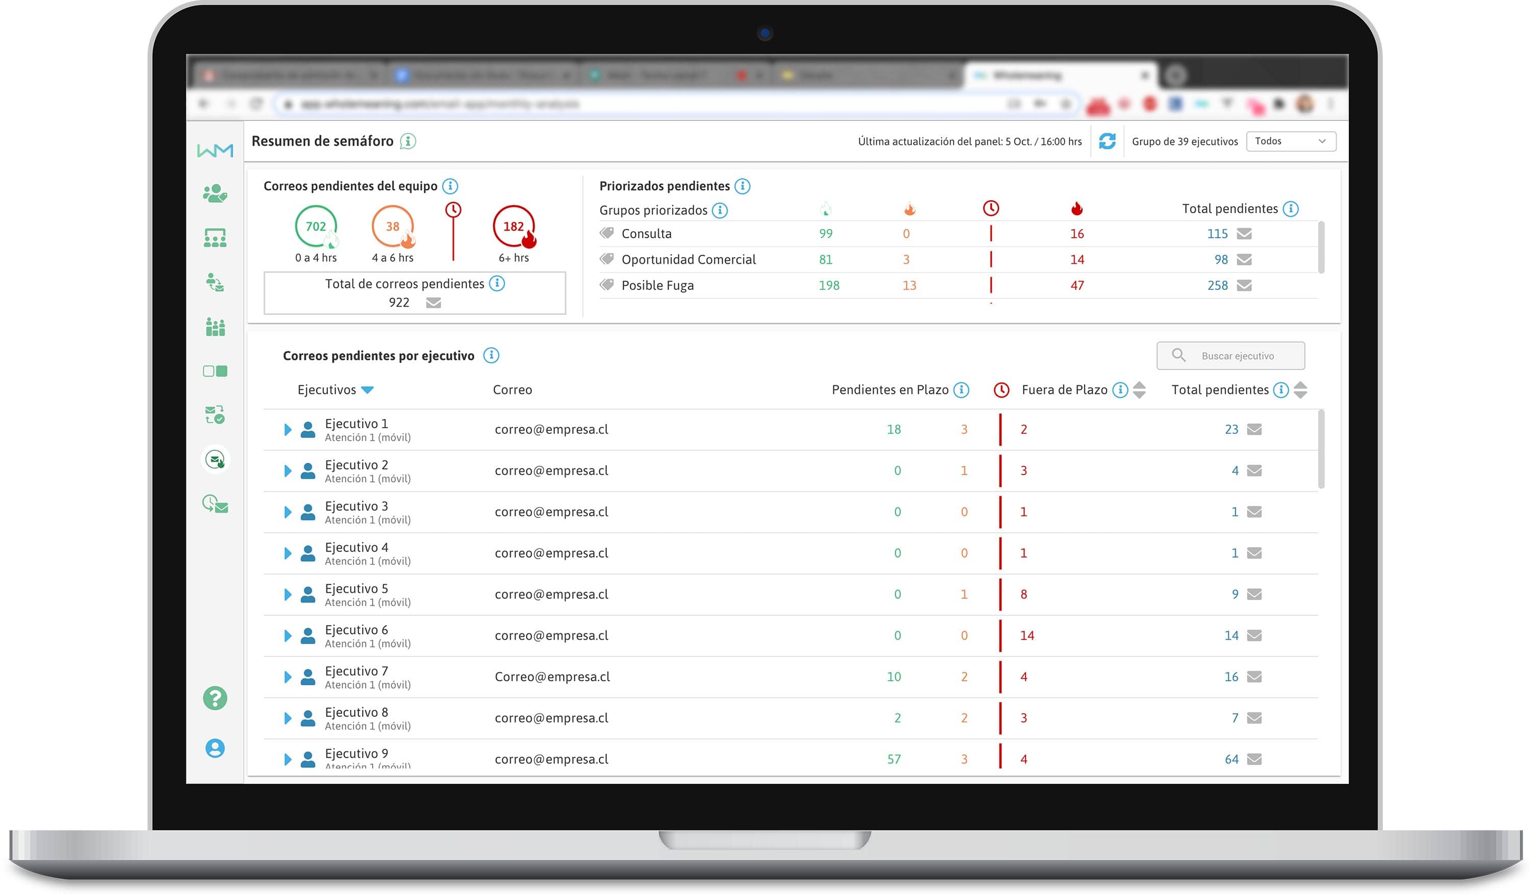Viewport: 1530px width, 894px height.
Task: Click the executives table scrollbar
Action: [x=1321, y=450]
